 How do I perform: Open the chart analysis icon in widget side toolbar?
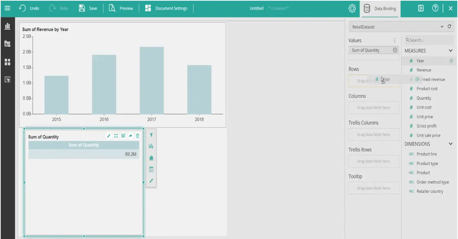[151, 146]
